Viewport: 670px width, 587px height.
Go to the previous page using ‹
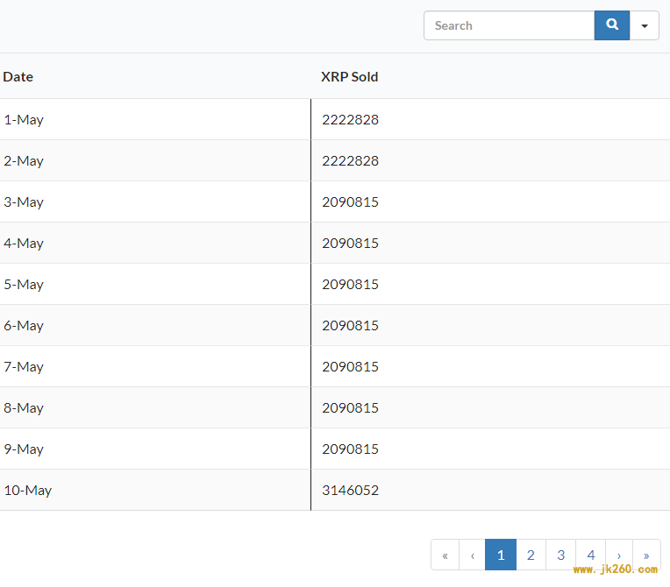[x=472, y=555]
